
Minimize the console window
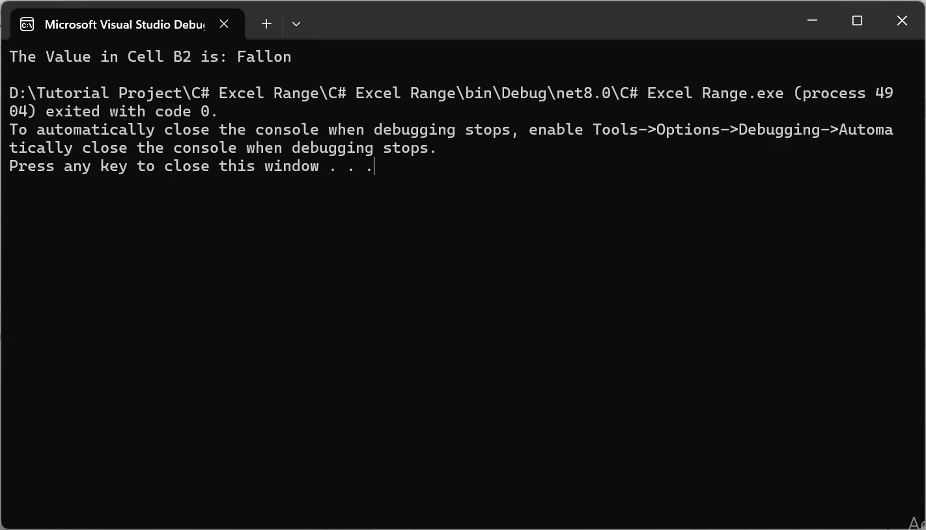tap(812, 21)
